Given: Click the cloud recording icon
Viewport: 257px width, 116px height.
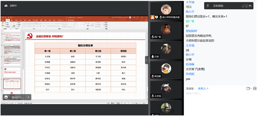Looking at the screenshot, I should click(6, 6).
